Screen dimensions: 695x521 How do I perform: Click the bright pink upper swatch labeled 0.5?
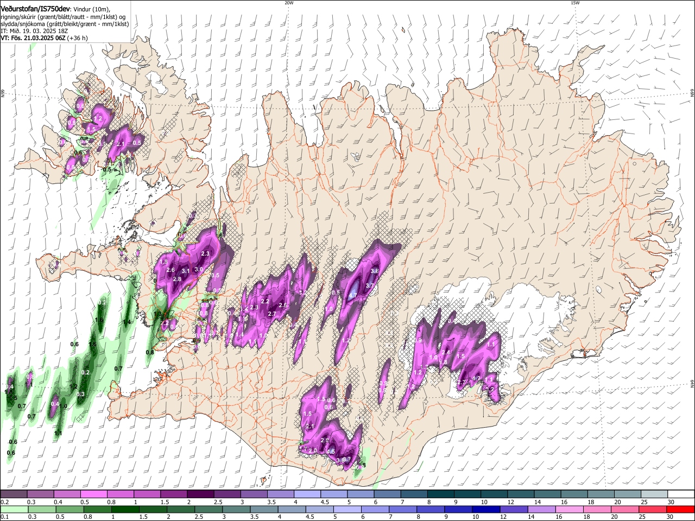94,494
